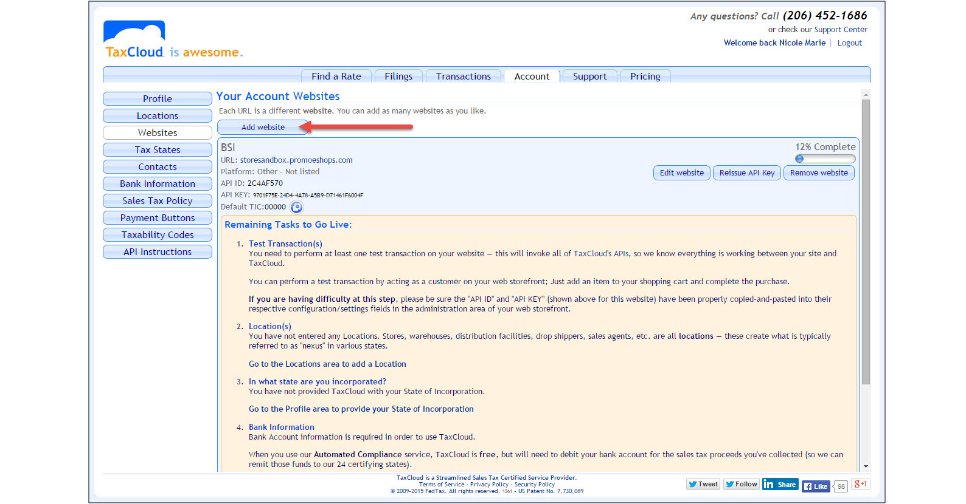The width and height of the screenshot is (966, 504).
Task: Click the phone number (206) 452-1686
Action: pyautogui.click(x=825, y=16)
